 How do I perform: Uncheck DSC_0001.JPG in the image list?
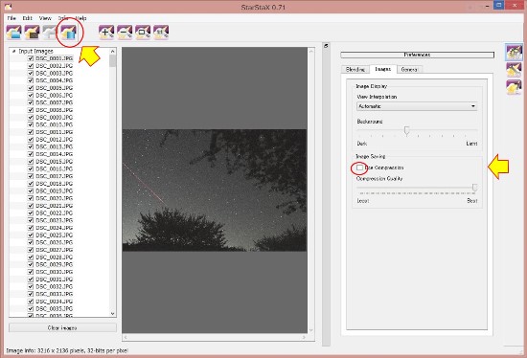pos(31,58)
